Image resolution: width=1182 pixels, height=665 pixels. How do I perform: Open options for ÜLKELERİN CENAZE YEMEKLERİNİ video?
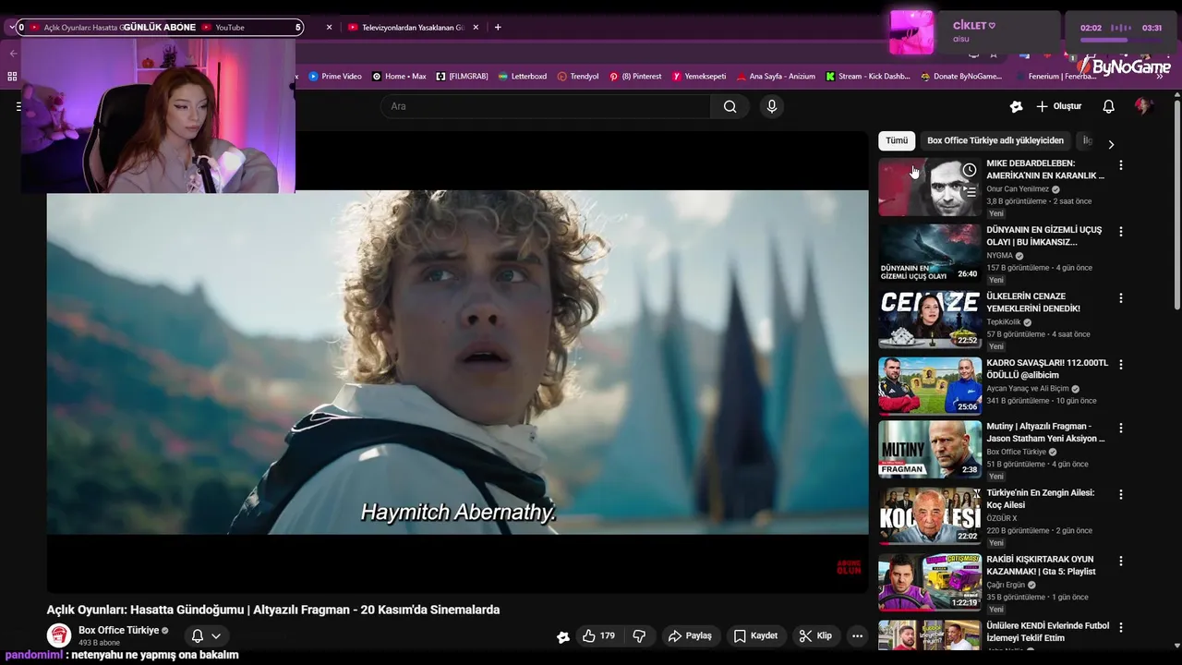[x=1121, y=298]
